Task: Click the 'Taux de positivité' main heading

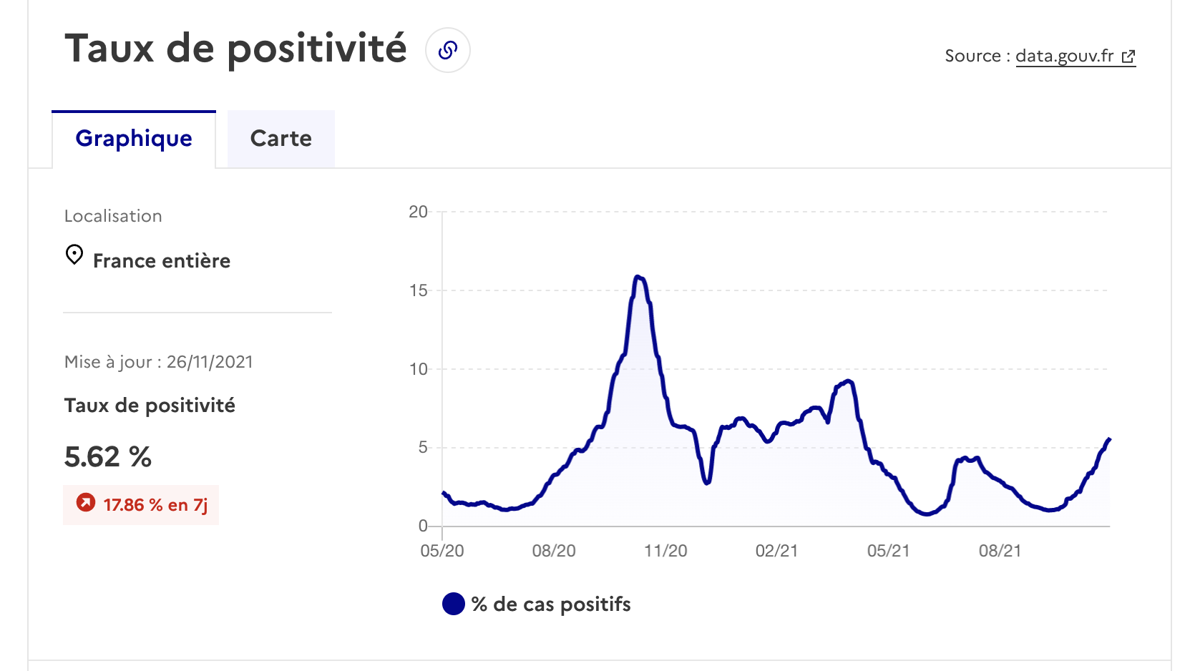Action: 236,49
